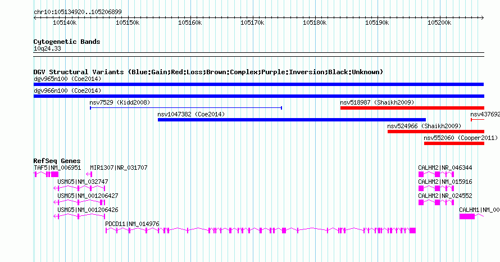The width and height of the screenshot is (500, 262).
Task: Click the nsv7529 (Kidd2008) label
Action: 120,102
